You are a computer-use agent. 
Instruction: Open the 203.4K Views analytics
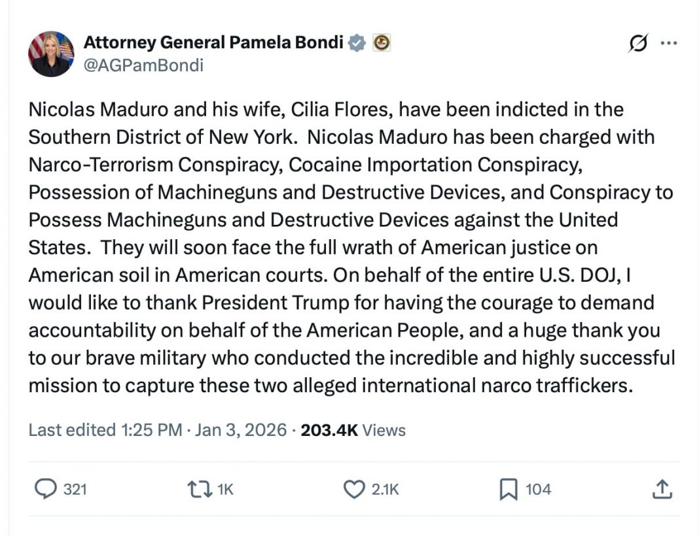[x=353, y=429]
